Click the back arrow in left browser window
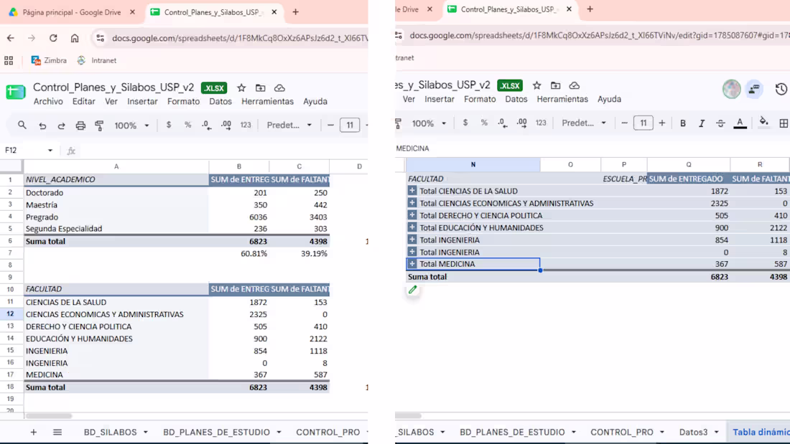 [x=11, y=38]
